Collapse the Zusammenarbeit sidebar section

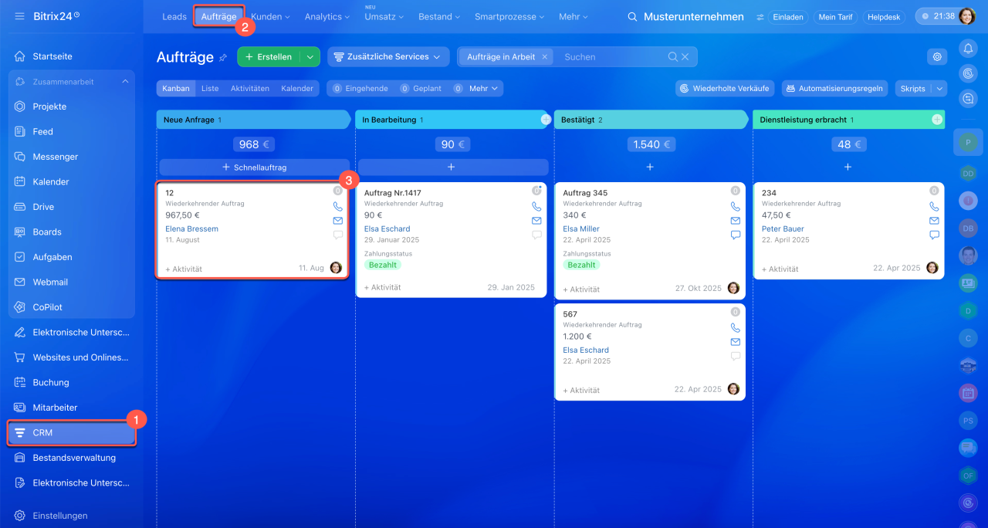125,81
